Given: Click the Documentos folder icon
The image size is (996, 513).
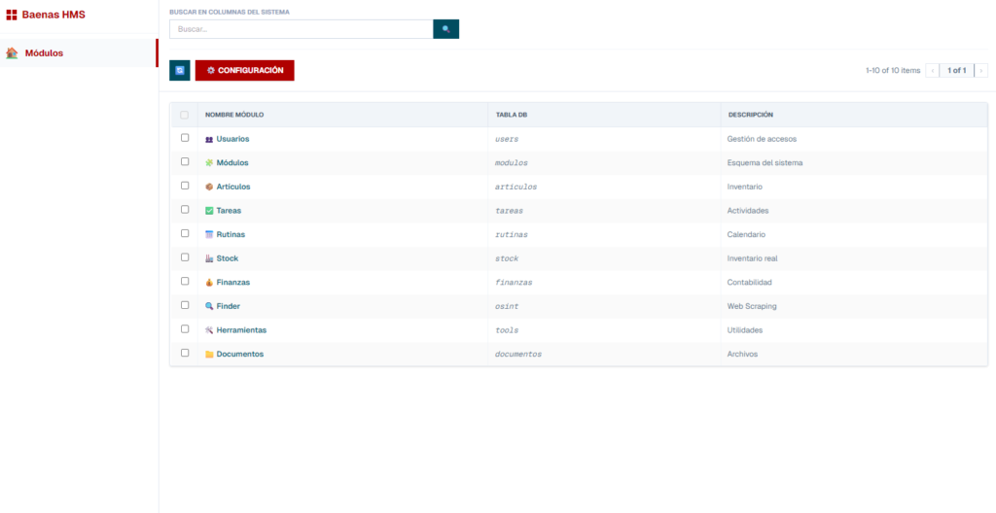Looking at the screenshot, I should [209, 355].
